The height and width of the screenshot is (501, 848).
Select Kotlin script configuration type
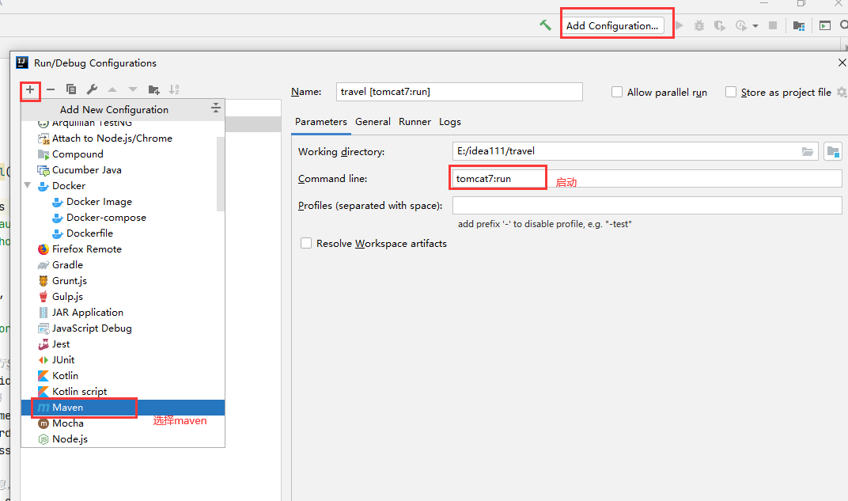tap(123, 392)
